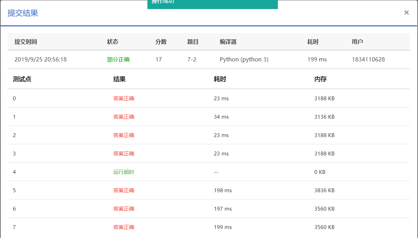Select the 提交结果 dialog title
This screenshot has width=418, height=238.
tap(23, 13)
